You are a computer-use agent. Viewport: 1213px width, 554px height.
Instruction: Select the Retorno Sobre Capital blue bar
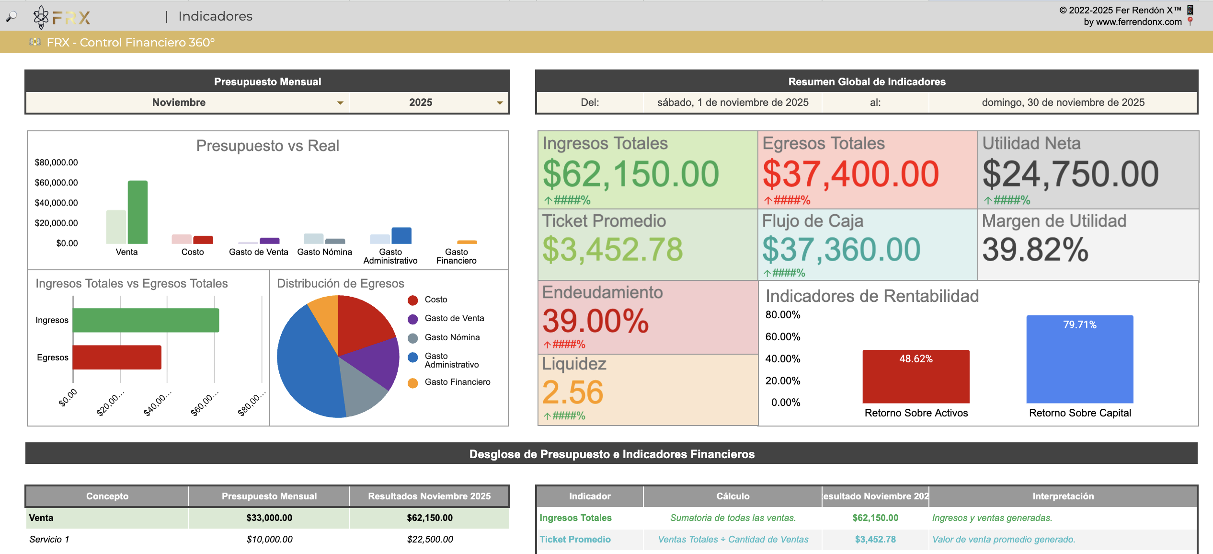[1079, 364]
